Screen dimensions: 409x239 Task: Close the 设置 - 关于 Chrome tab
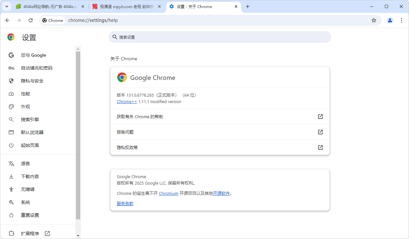point(236,6)
